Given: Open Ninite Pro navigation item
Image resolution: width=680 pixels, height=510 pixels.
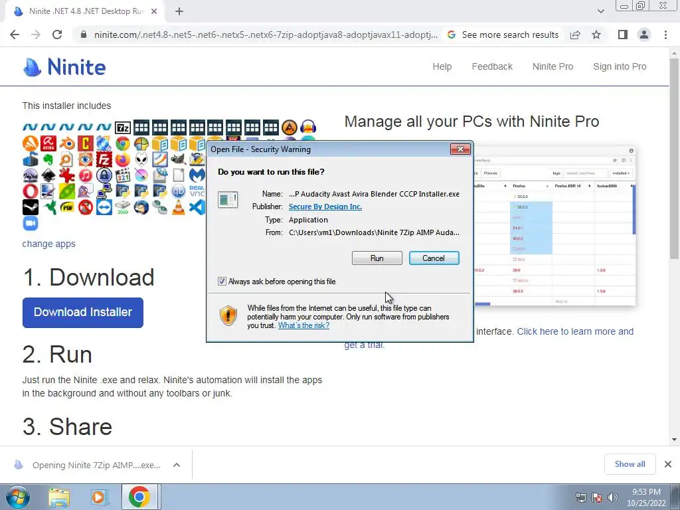Looking at the screenshot, I should [553, 67].
